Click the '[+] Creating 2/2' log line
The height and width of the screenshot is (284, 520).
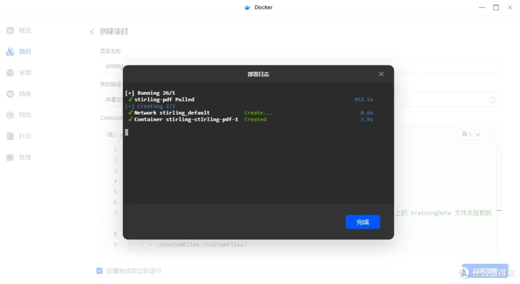coord(150,106)
